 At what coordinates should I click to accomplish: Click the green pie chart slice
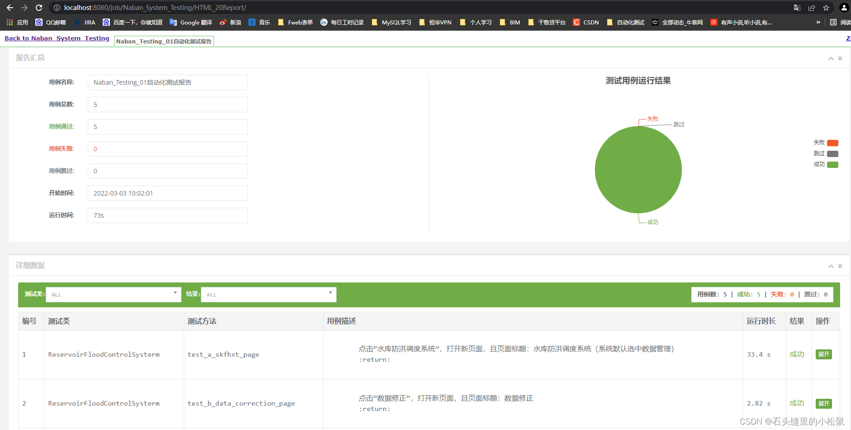(x=638, y=170)
